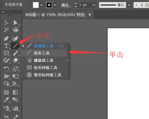Open the stroke color dropdown arrow

[x=55, y=5]
